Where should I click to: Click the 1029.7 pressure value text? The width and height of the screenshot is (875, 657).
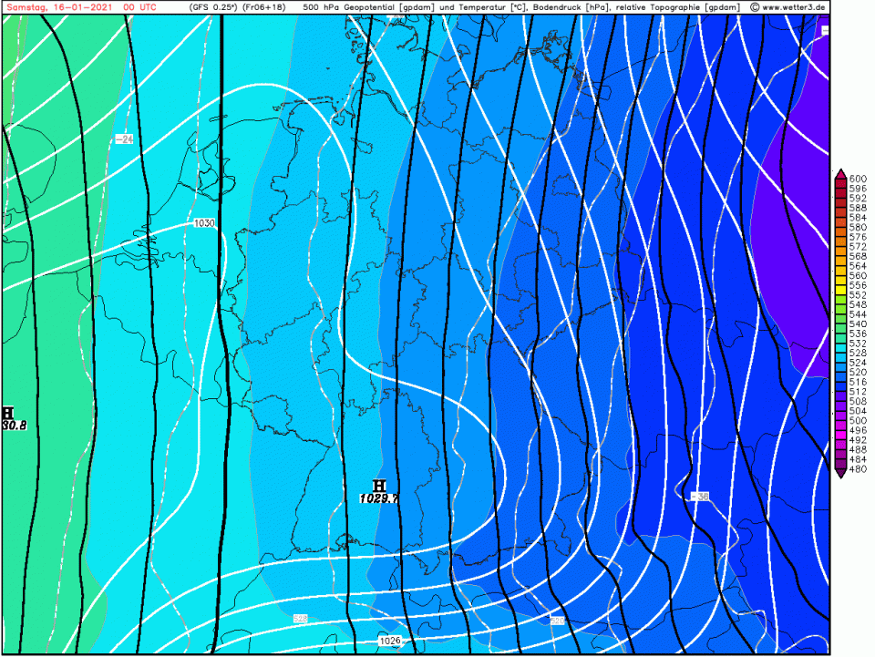pos(379,498)
